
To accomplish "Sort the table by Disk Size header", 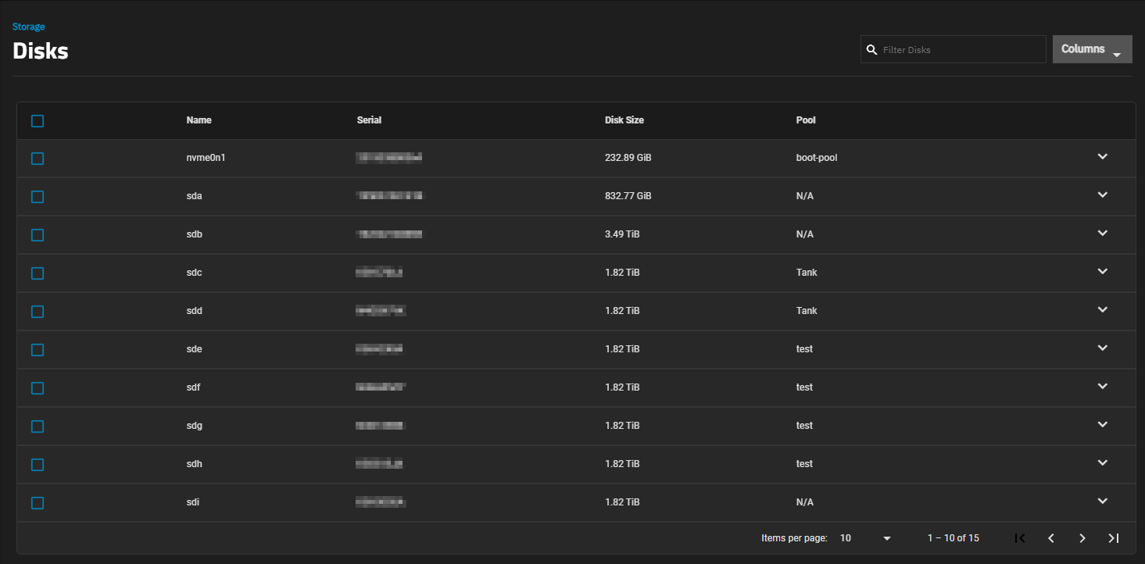I will tap(624, 120).
